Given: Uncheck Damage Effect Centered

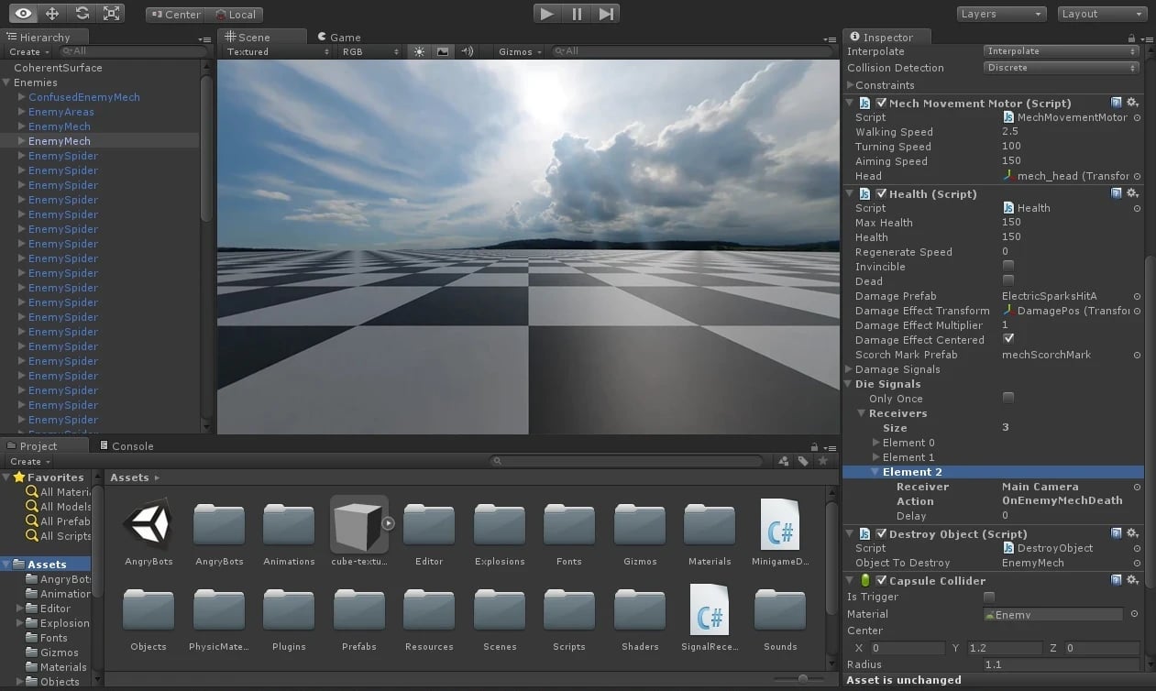Looking at the screenshot, I should click(1008, 340).
